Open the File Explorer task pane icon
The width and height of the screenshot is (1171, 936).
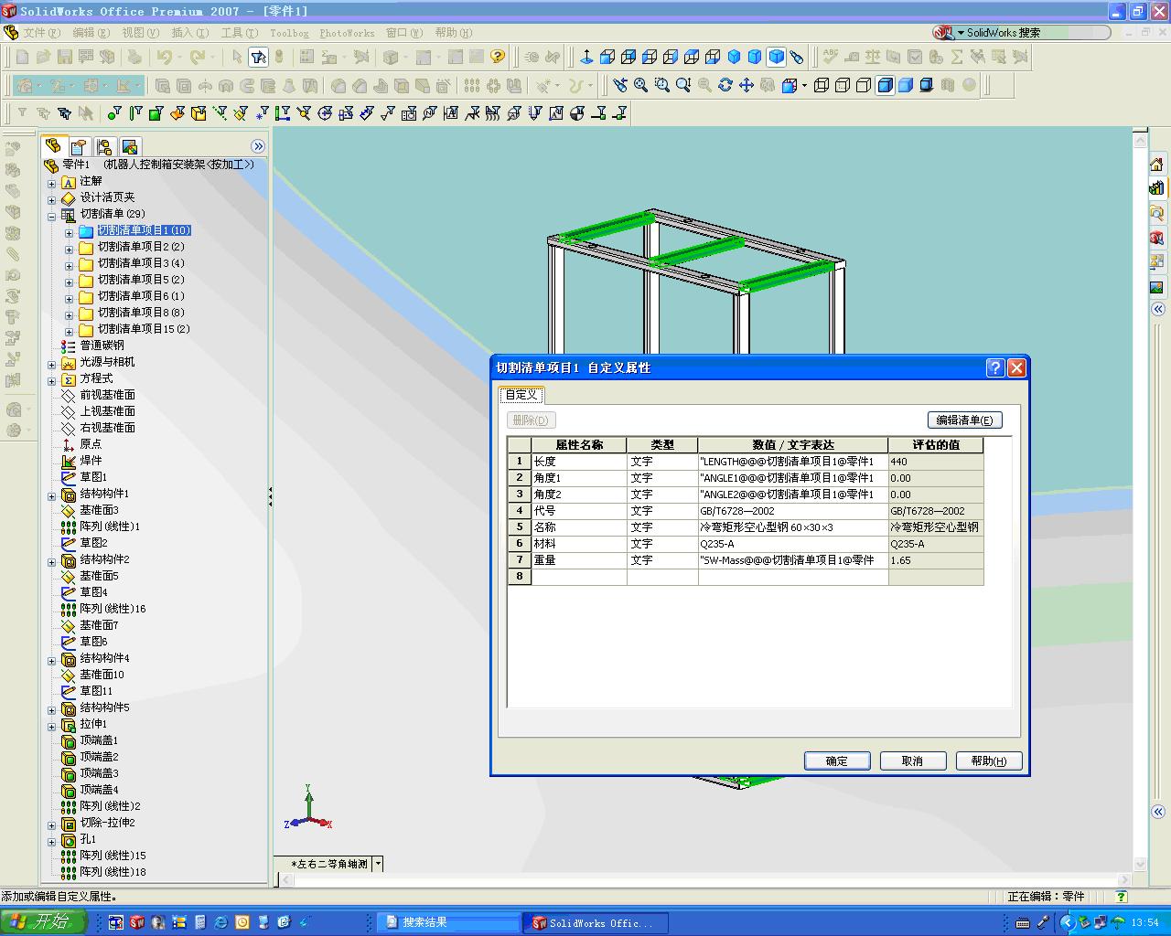[x=1157, y=213]
